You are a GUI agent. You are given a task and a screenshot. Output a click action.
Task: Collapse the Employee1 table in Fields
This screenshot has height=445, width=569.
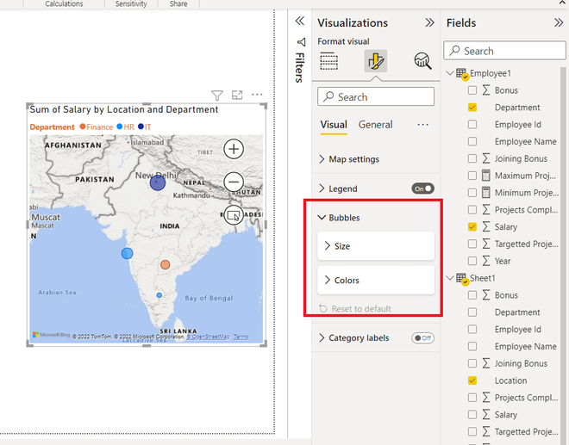click(448, 74)
